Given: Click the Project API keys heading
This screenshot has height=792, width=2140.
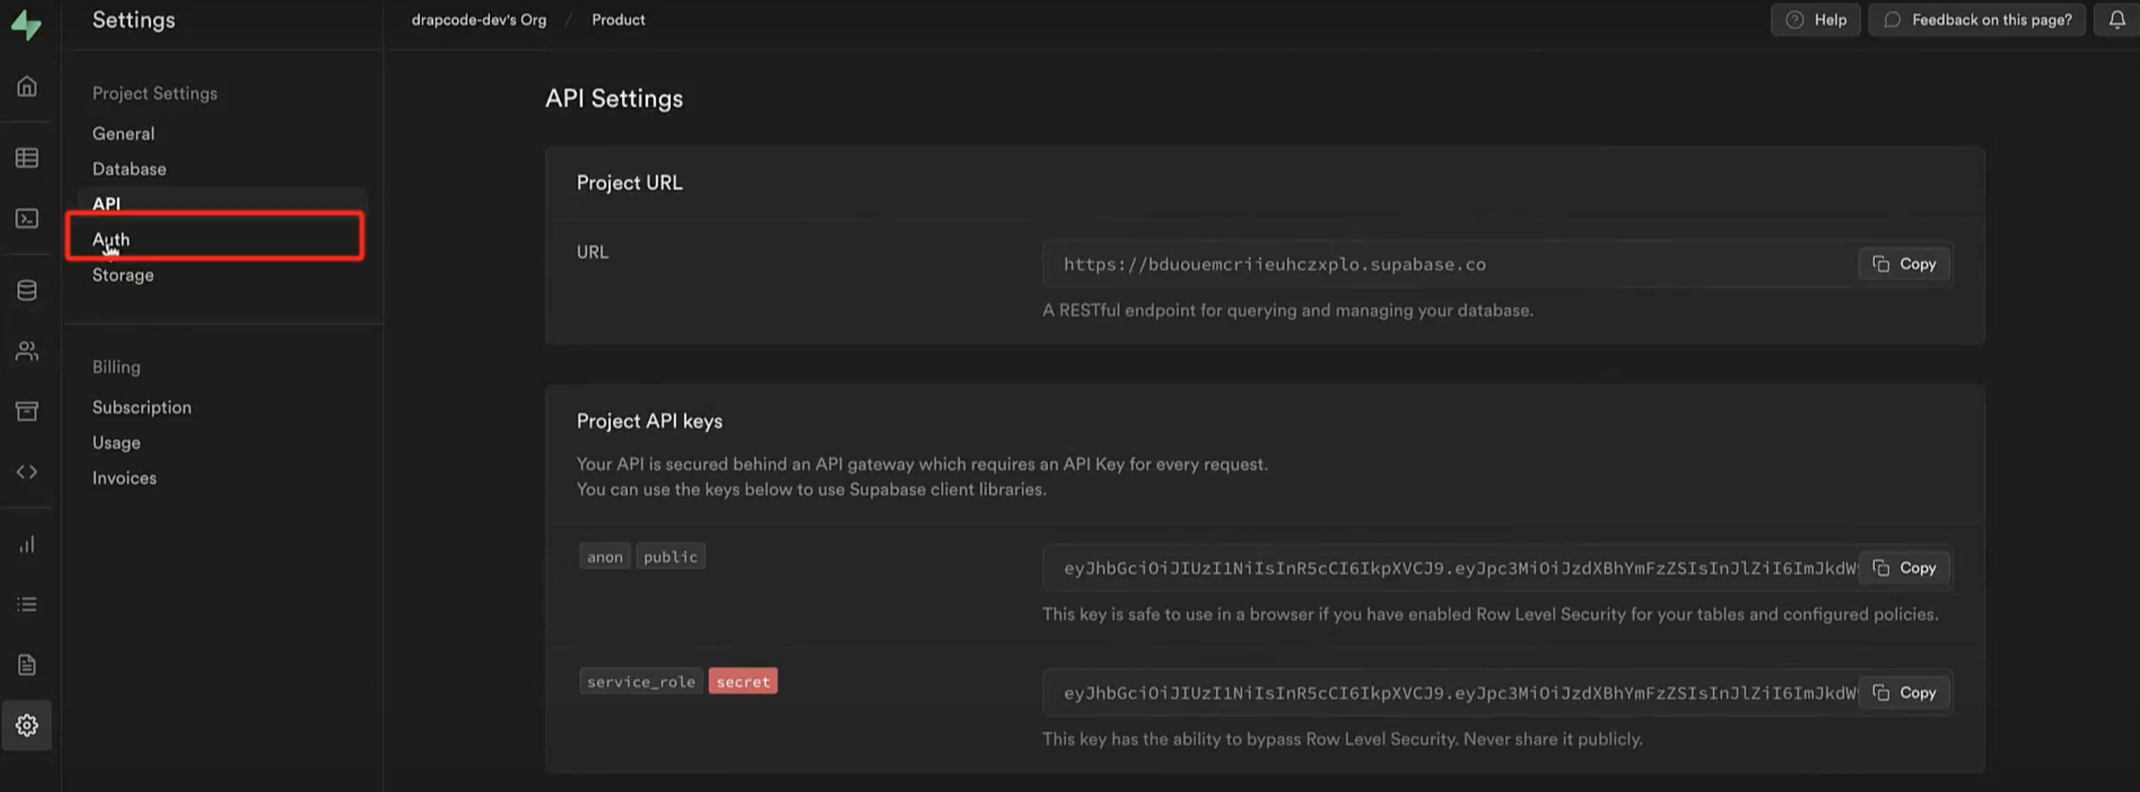Looking at the screenshot, I should tap(649, 422).
